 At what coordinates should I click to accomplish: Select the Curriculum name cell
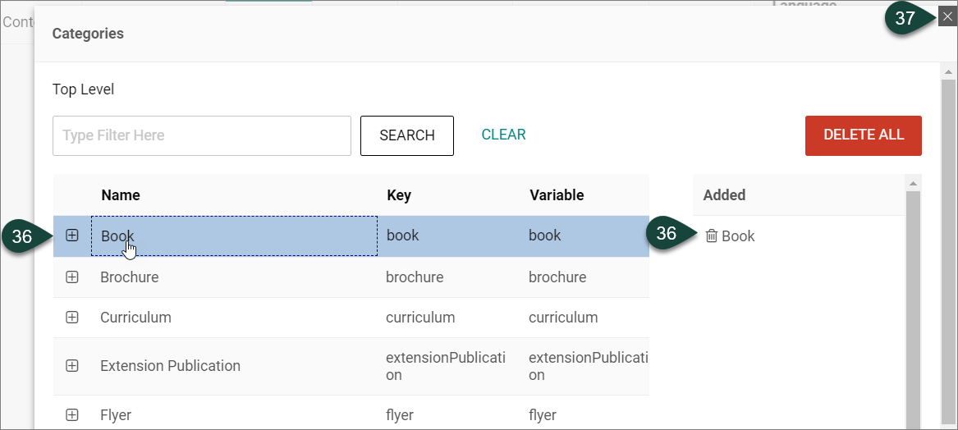[x=135, y=318]
